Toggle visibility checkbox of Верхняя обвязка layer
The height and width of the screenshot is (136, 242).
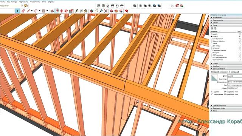(x=239, y=41)
